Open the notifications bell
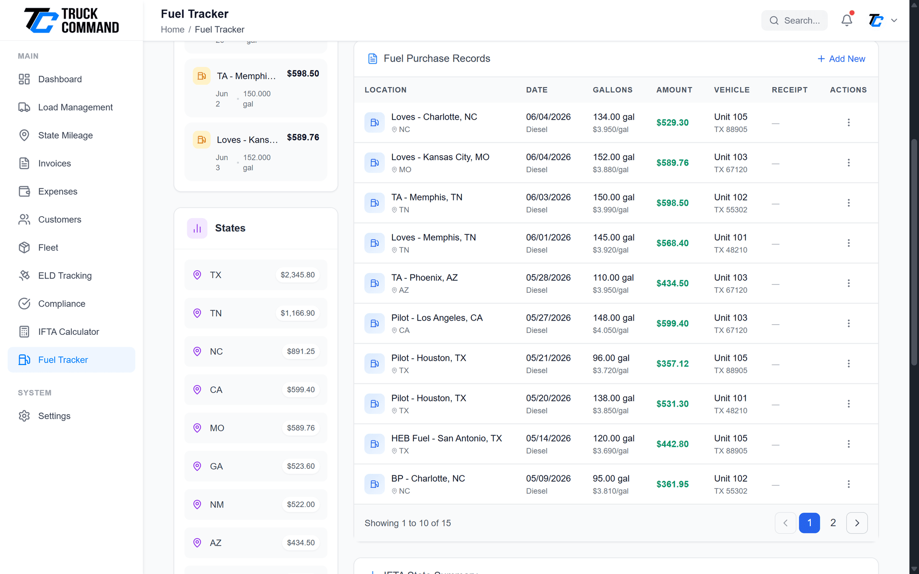This screenshot has height=574, width=919. (847, 20)
